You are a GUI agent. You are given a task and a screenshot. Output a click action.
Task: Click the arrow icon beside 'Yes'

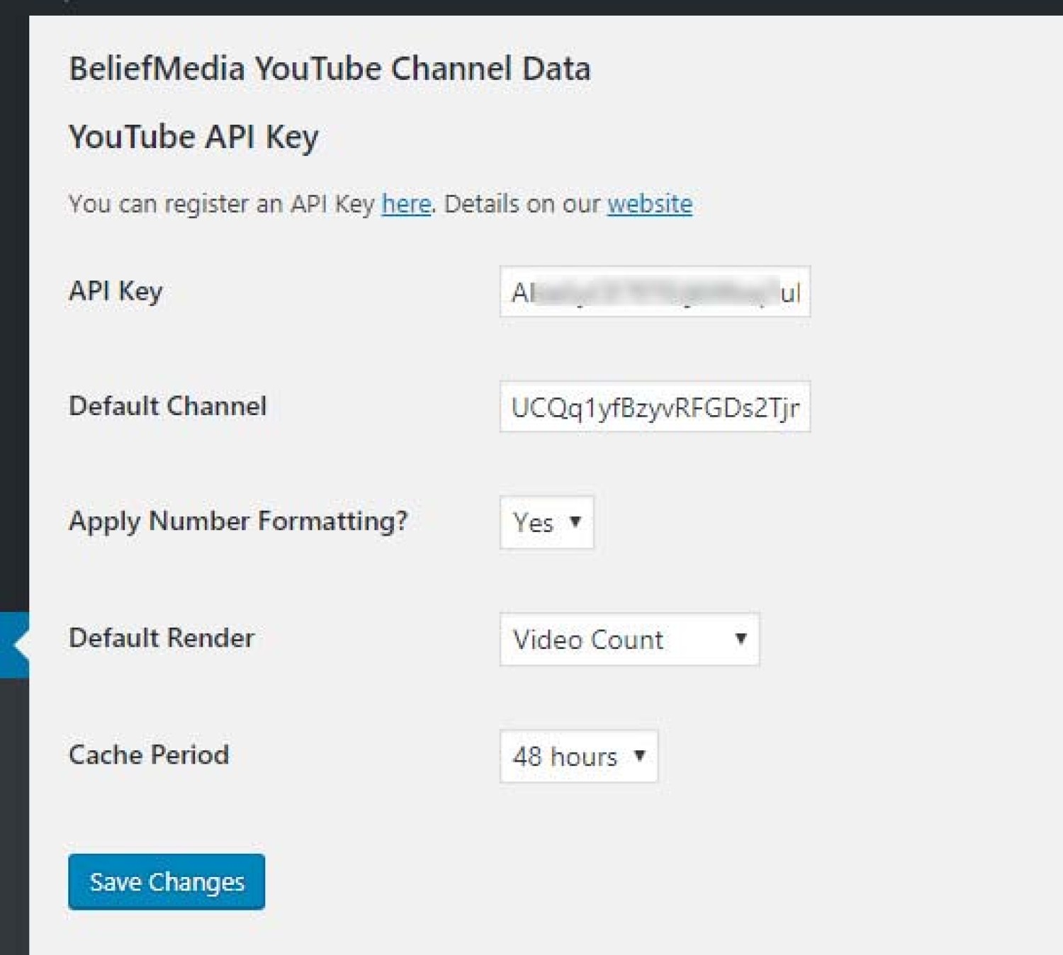click(575, 522)
